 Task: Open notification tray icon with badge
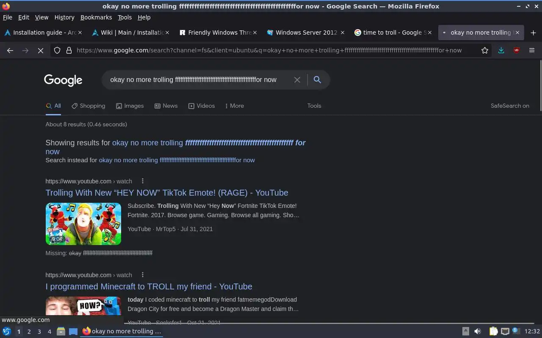[515, 331]
